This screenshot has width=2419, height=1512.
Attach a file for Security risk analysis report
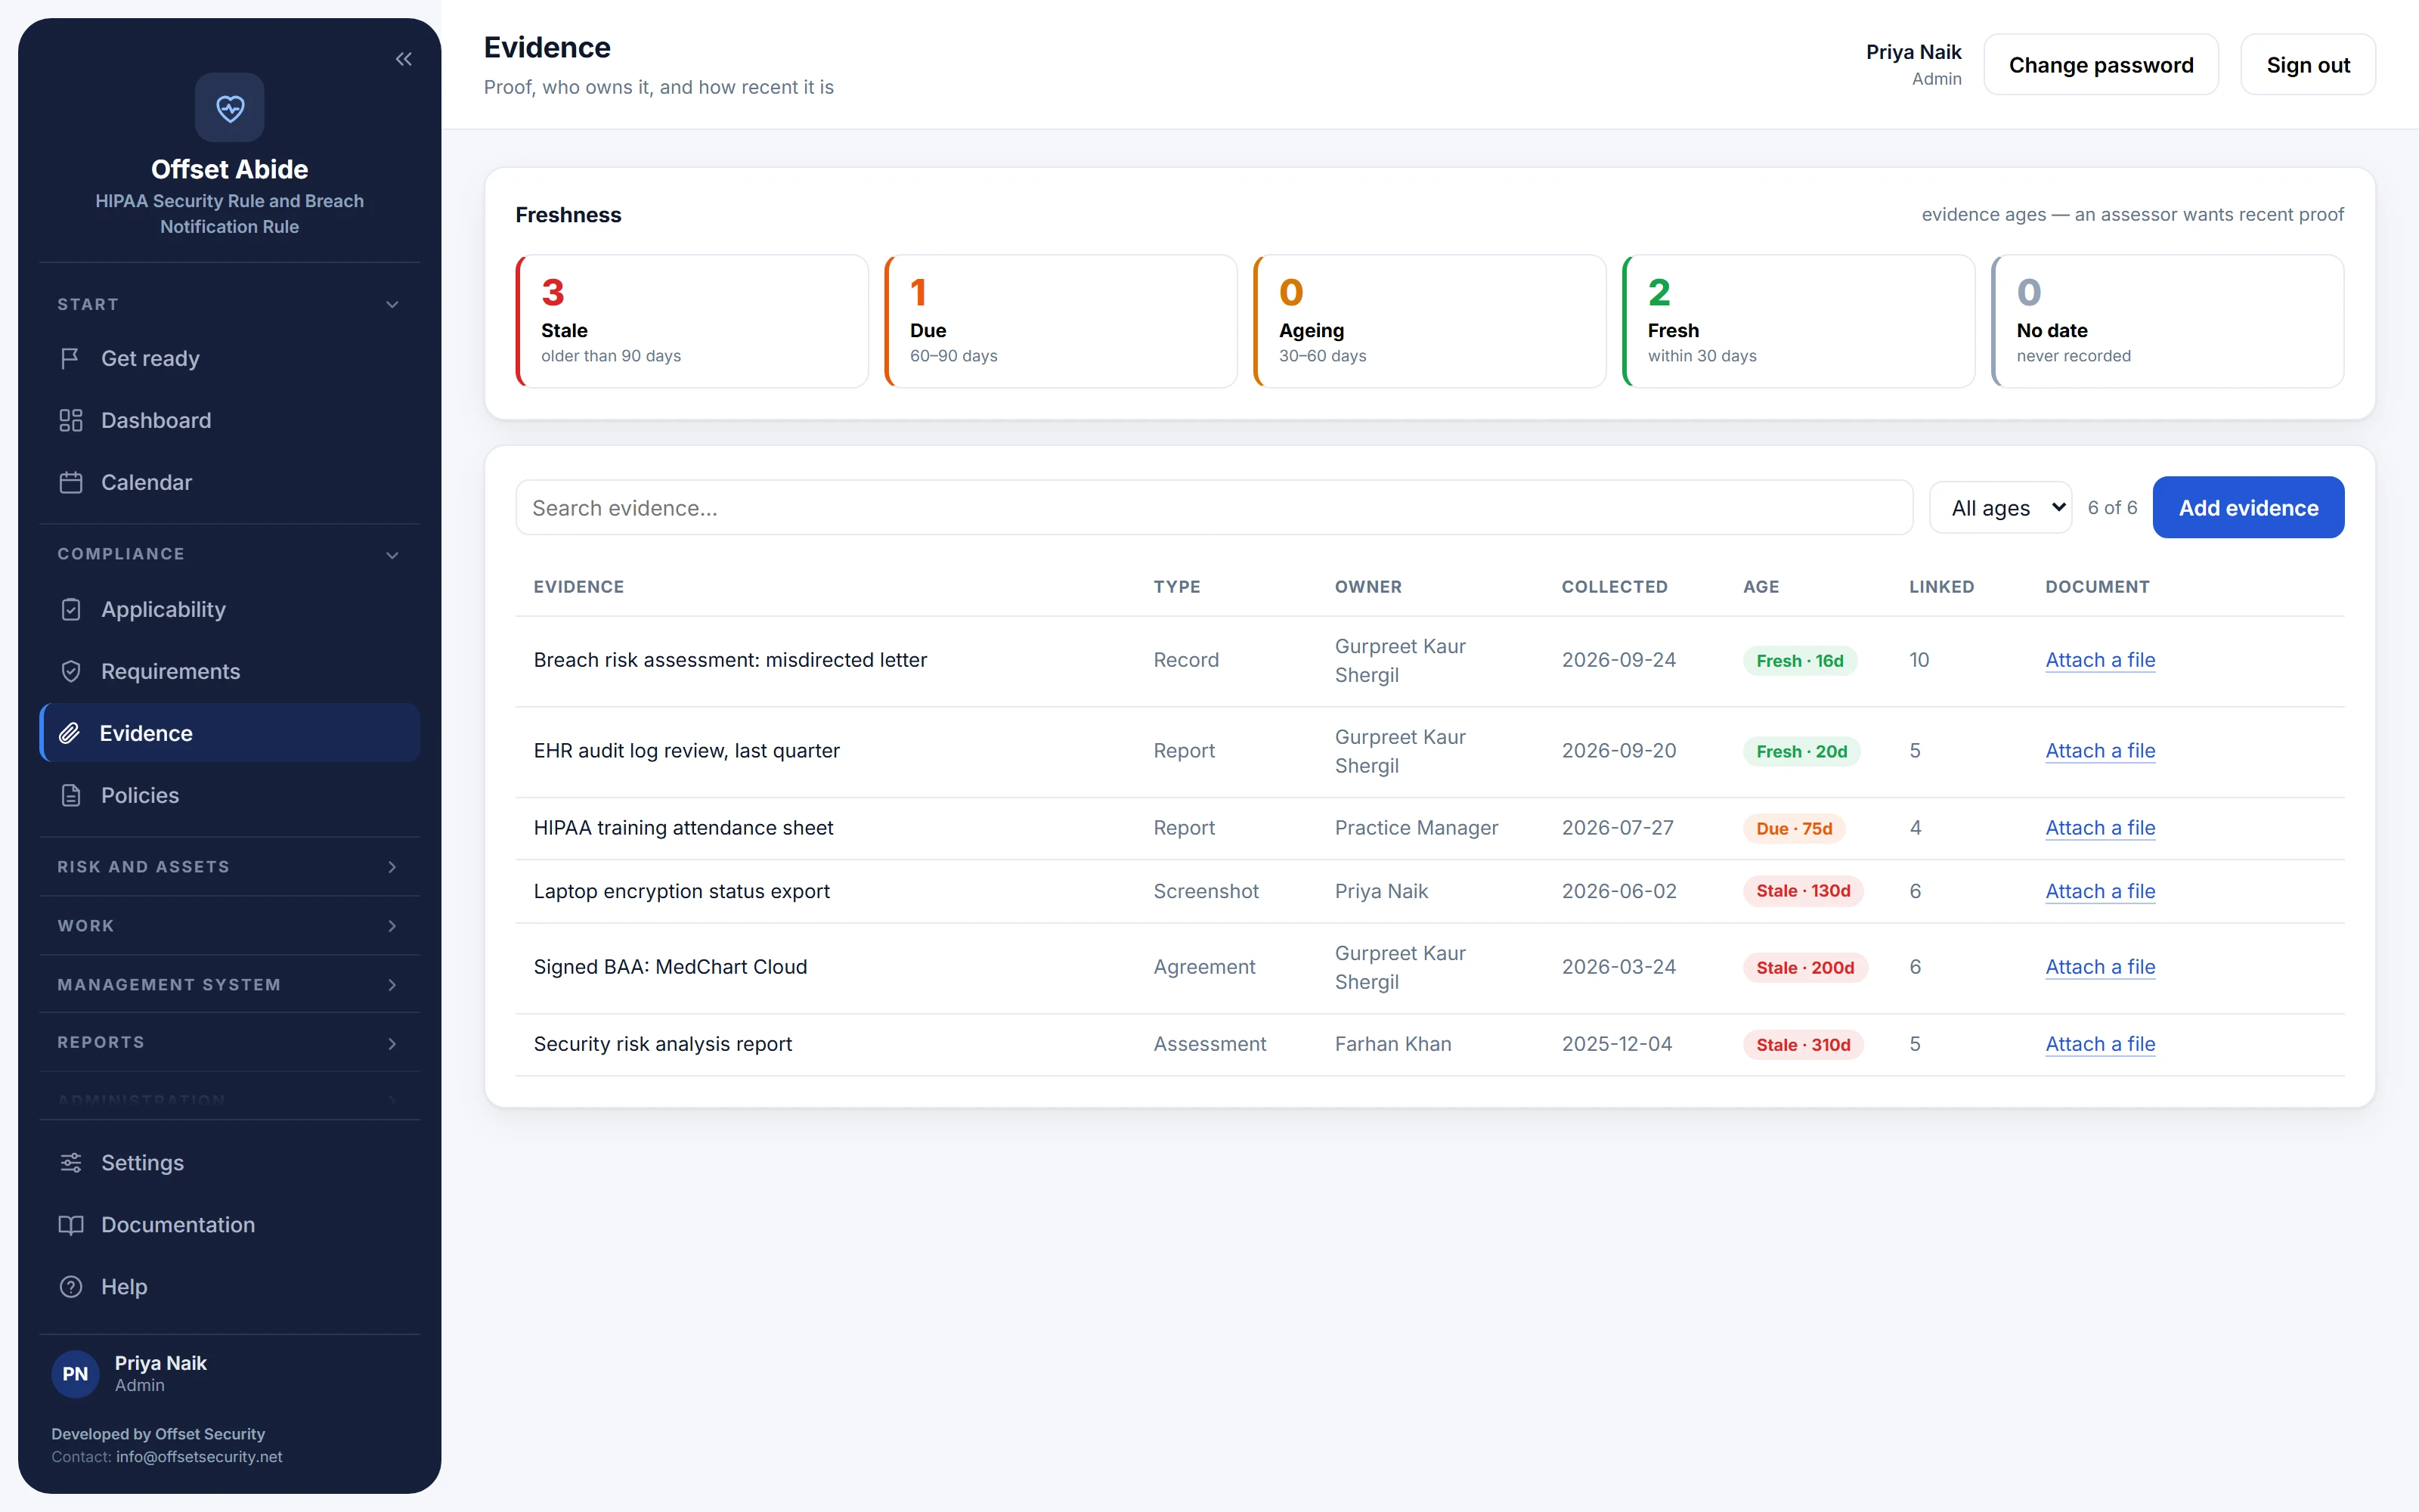click(2100, 1043)
